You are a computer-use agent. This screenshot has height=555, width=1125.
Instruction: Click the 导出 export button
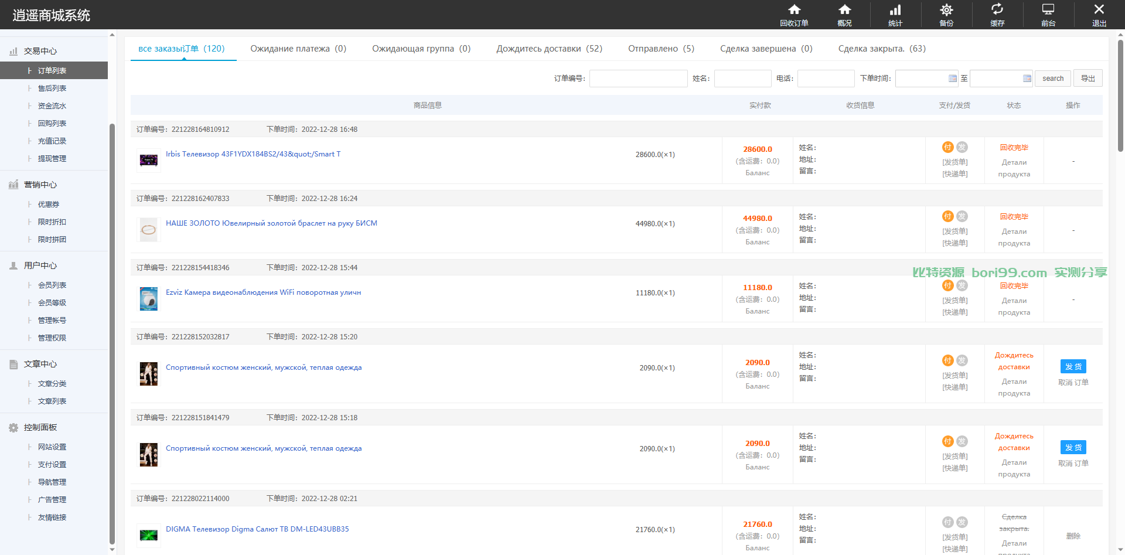pyautogui.click(x=1088, y=79)
